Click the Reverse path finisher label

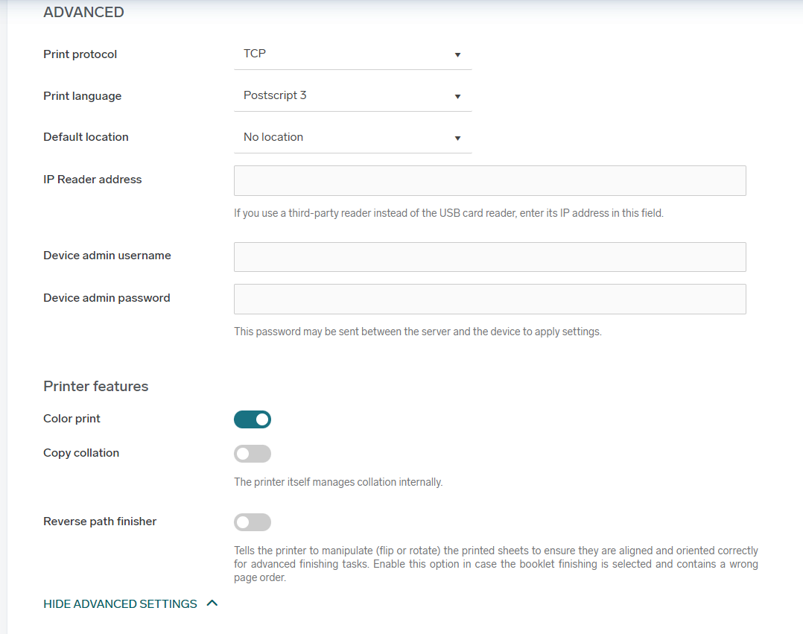point(100,522)
